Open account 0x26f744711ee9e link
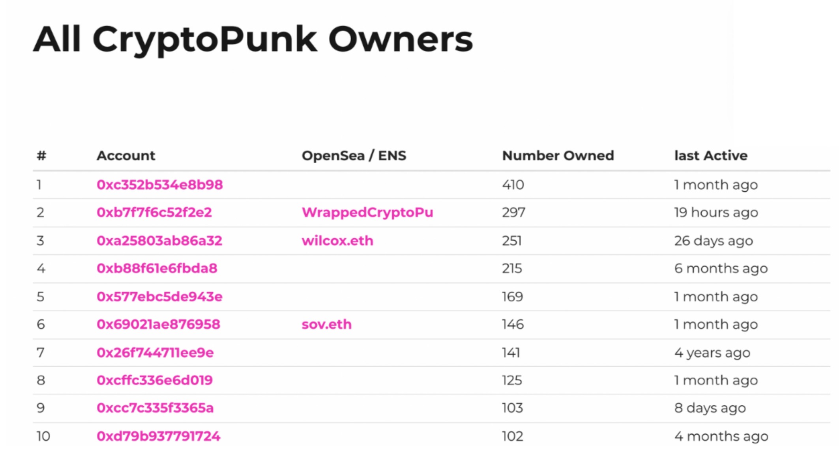Viewport: 839px width, 471px height. pos(155,353)
